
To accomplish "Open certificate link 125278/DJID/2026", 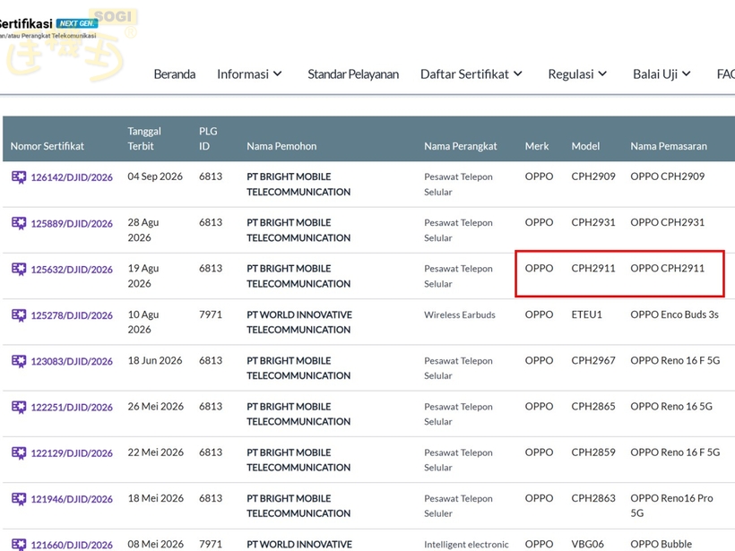I will (72, 315).
